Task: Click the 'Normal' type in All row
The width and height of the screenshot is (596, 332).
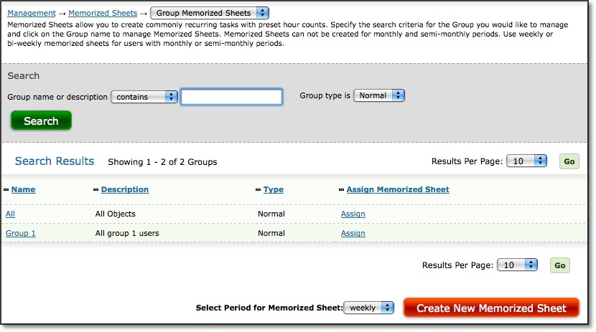Action: point(271,214)
